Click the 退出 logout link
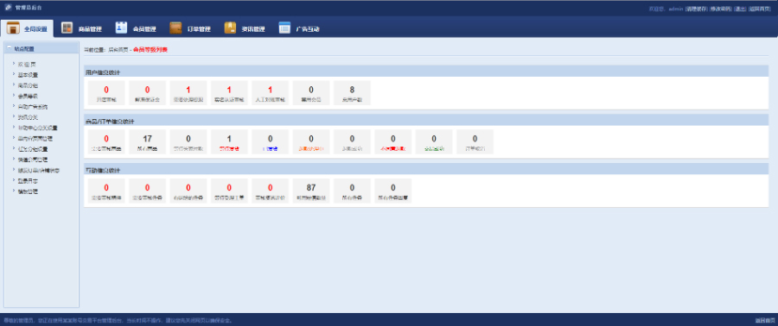The height and width of the screenshot is (326, 778). point(740,9)
